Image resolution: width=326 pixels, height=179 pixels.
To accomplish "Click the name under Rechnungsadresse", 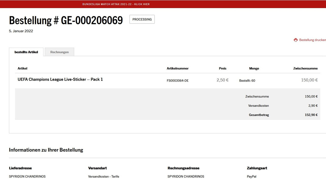I will coord(186,176).
